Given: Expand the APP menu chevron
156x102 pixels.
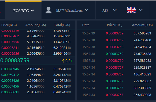Looking at the screenshot, I should tap(115, 10).
